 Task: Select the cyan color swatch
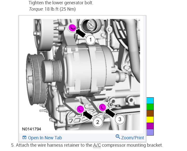150,101
